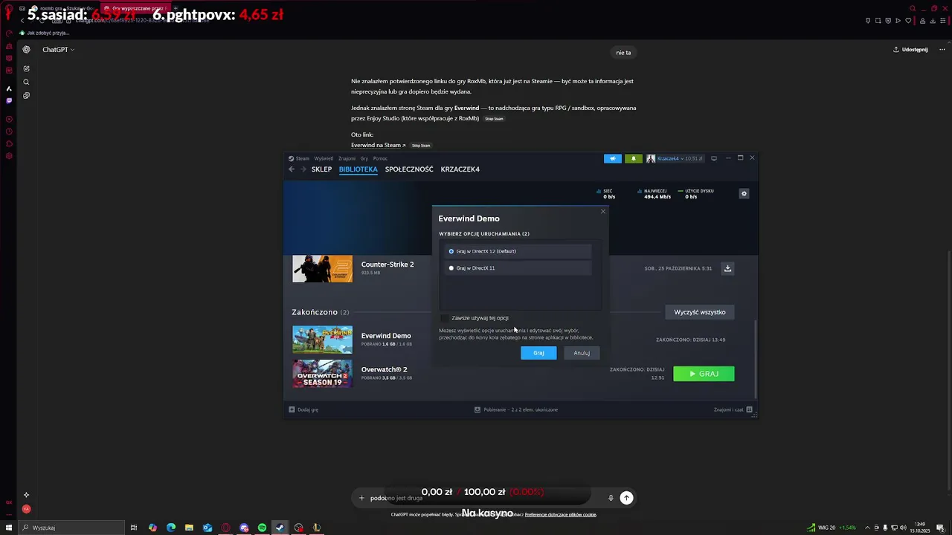Screen dimensions: 952x535
Task: Close the Everwind Demo dialog with X
Action: point(603,212)
